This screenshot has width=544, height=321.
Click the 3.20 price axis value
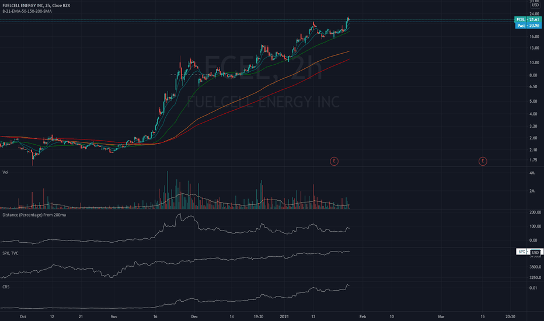point(534,126)
